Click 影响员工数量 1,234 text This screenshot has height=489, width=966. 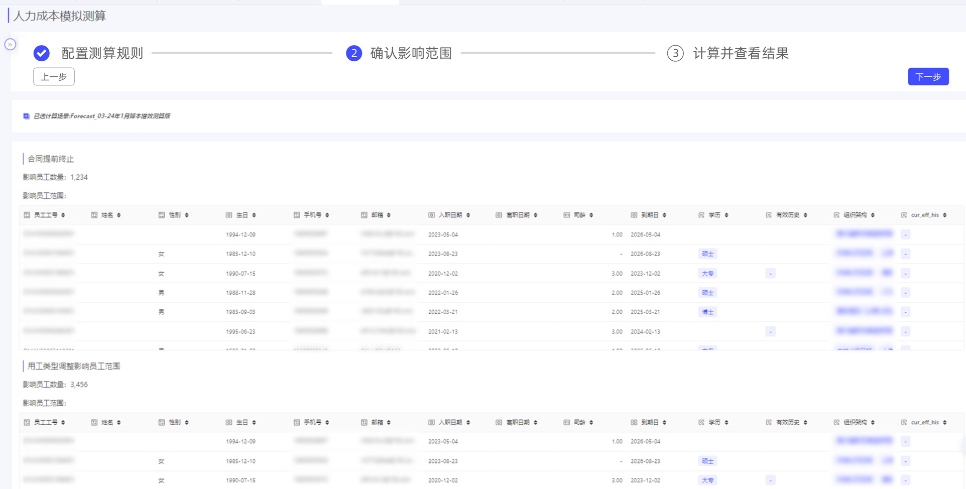55,177
